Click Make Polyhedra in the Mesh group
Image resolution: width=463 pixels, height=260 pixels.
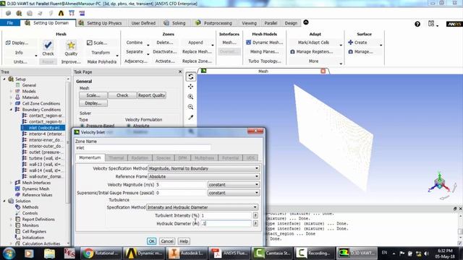102,61
